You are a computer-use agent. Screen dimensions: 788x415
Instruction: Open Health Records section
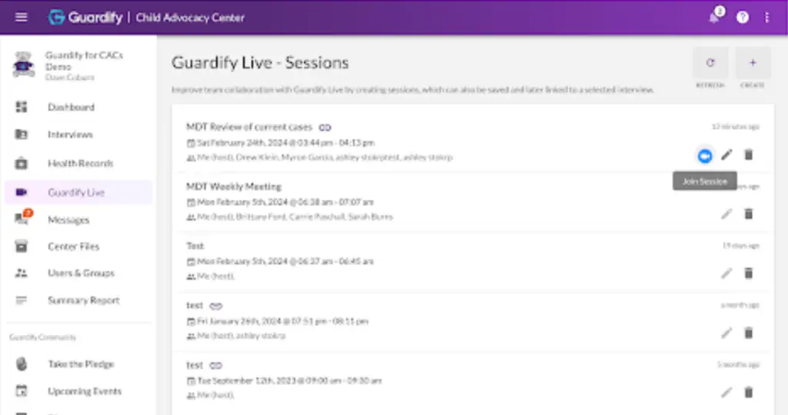click(x=80, y=164)
